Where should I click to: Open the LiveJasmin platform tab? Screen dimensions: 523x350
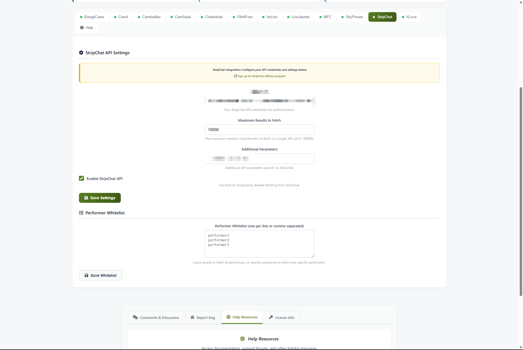298,17
